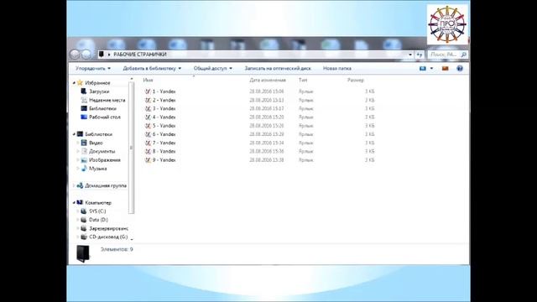Click the Back navigation arrow button

point(75,54)
